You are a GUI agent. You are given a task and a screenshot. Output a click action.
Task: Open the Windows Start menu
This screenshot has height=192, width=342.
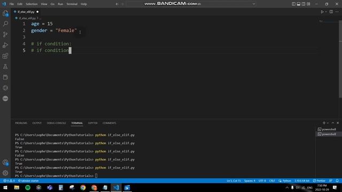(5, 187)
